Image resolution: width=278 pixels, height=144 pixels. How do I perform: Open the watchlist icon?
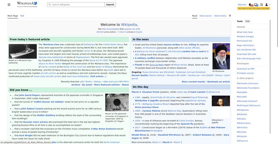[261, 5]
